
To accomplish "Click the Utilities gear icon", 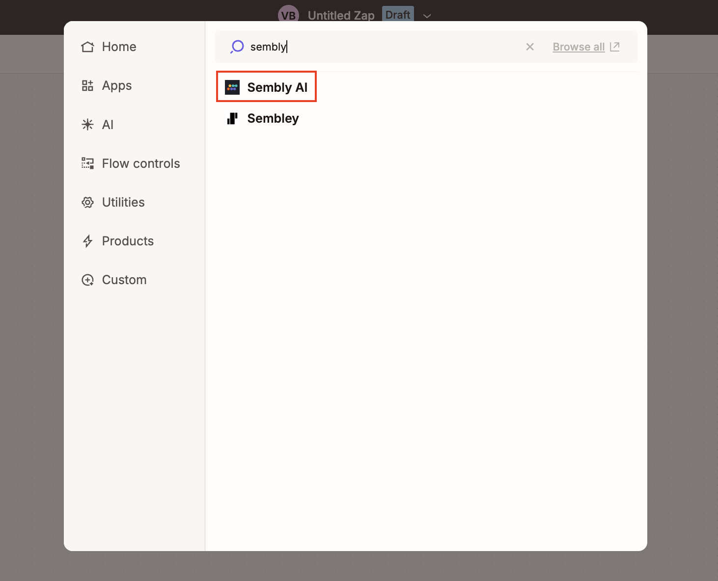I will pos(87,202).
